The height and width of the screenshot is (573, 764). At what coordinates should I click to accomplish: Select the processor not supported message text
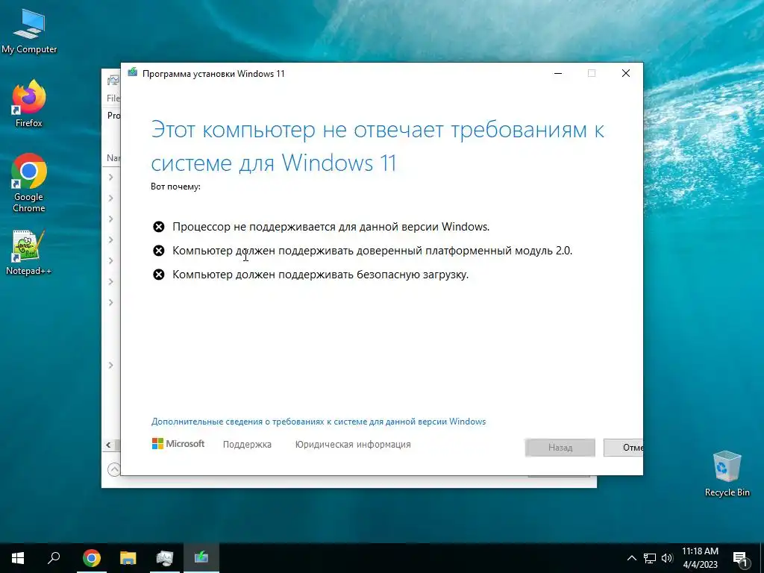(x=331, y=227)
